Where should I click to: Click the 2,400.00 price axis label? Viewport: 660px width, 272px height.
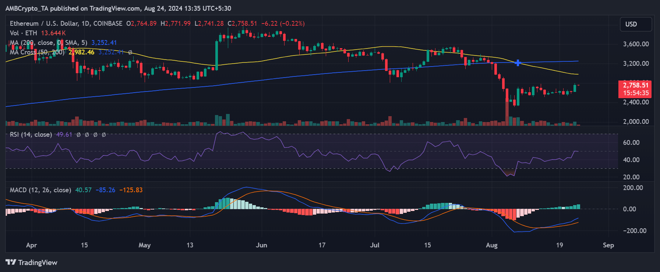[636, 102]
